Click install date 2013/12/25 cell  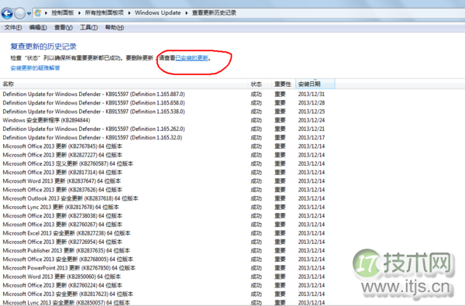tap(312, 112)
